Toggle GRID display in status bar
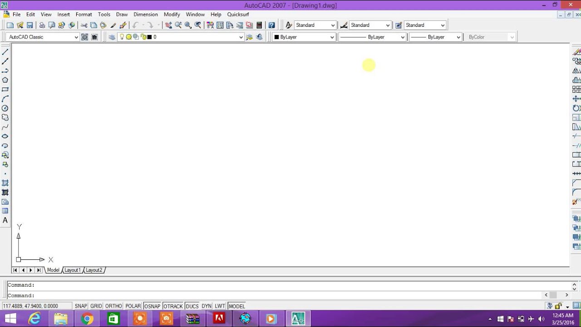581x327 pixels. [x=96, y=306]
